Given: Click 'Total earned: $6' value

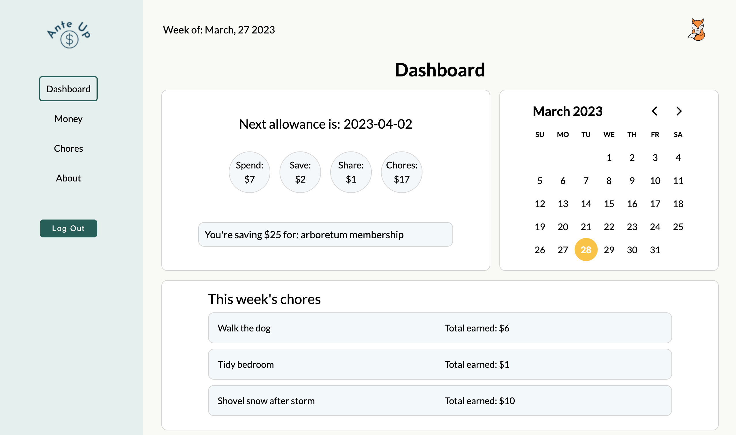Looking at the screenshot, I should [x=477, y=328].
